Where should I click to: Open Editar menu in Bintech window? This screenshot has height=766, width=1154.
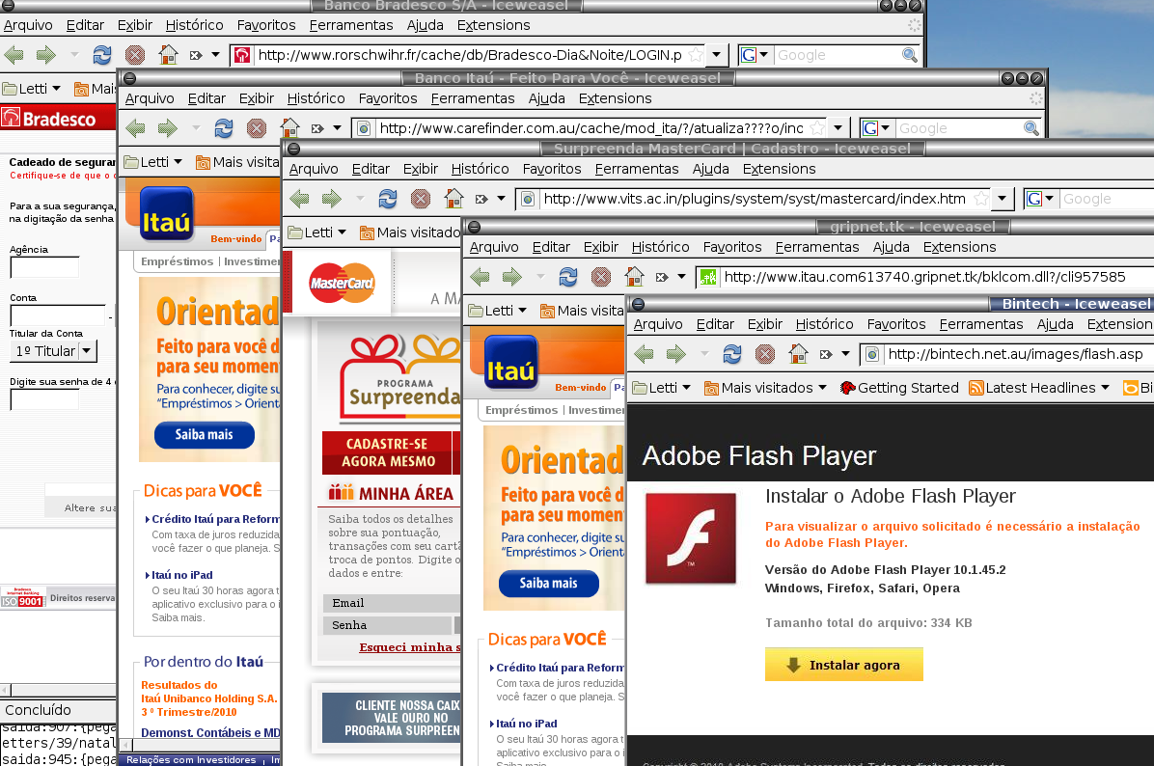click(715, 324)
